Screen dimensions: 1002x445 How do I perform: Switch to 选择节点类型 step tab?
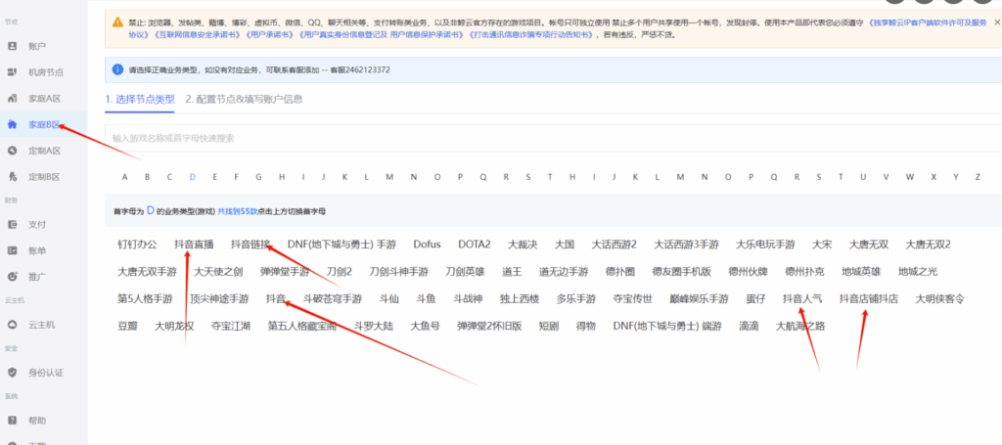pos(139,100)
